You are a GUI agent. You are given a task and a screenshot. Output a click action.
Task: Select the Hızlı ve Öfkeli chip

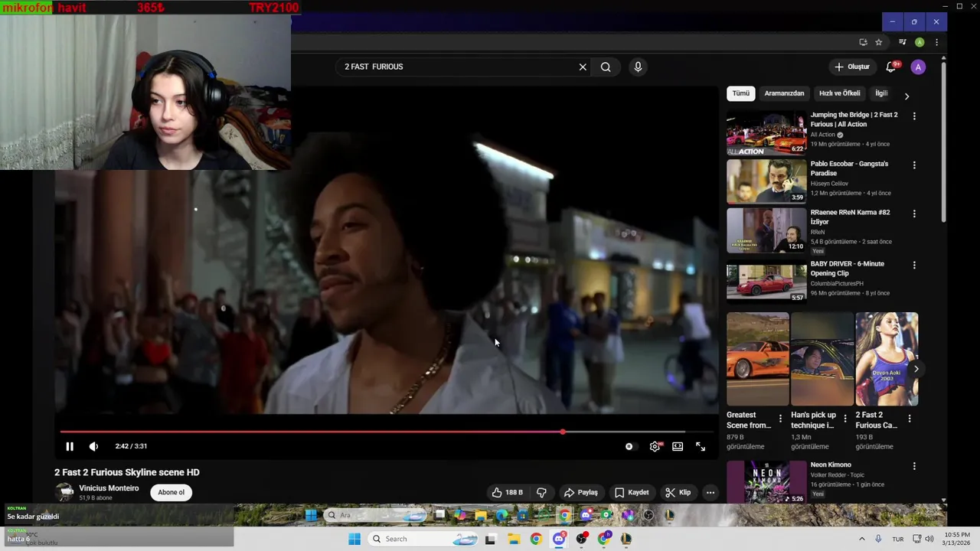[x=840, y=93]
